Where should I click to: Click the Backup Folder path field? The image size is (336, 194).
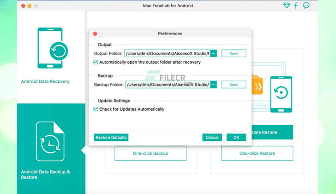tap(168, 85)
